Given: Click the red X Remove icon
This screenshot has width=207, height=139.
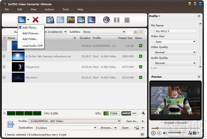Looking at the screenshot, I should [x=35, y=20].
